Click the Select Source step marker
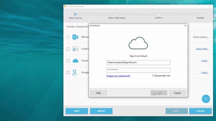This screenshot has width=216, height=121. tap(75, 14)
